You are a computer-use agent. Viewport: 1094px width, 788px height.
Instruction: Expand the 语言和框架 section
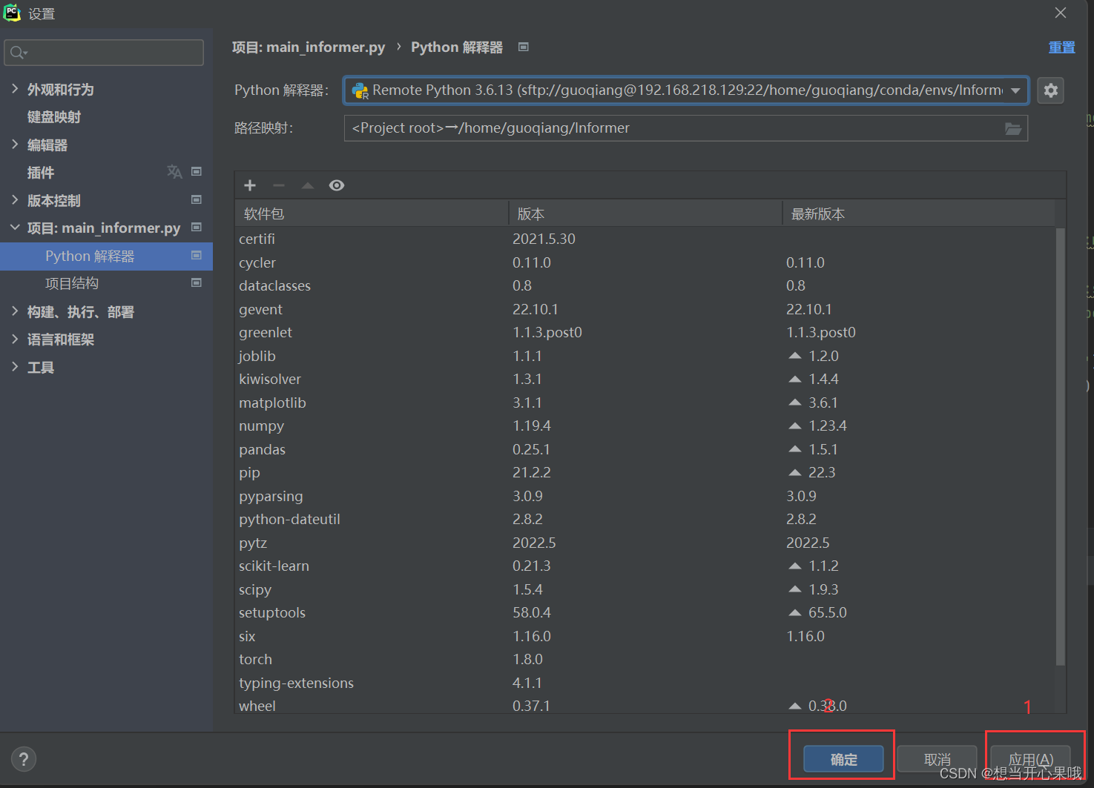pos(15,339)
